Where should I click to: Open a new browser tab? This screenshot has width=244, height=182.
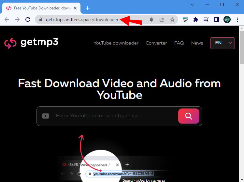point(88,8)
